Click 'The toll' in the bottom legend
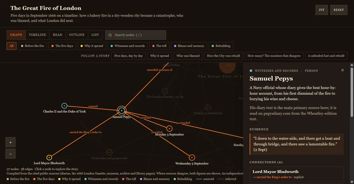354x184 pixels. [x=129, y=179]
